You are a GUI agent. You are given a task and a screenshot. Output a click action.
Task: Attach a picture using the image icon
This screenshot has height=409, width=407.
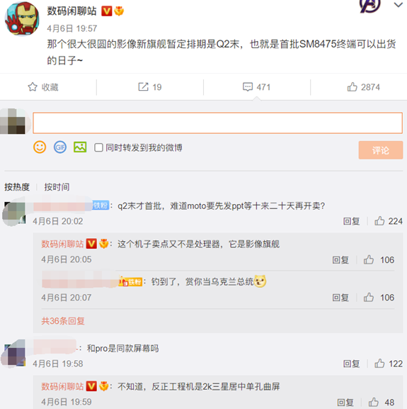[80, 147]
